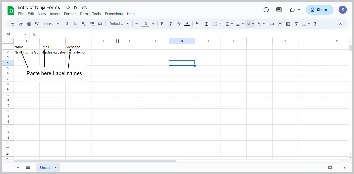Toggle strikethrough formatting
This screenshot has width=354, height=174.
pyautogui.click(x=179, y=24)
